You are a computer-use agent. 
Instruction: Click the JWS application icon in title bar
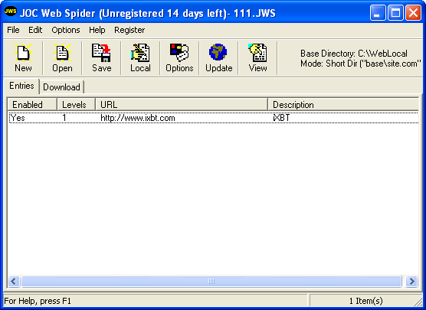[10, 11]
